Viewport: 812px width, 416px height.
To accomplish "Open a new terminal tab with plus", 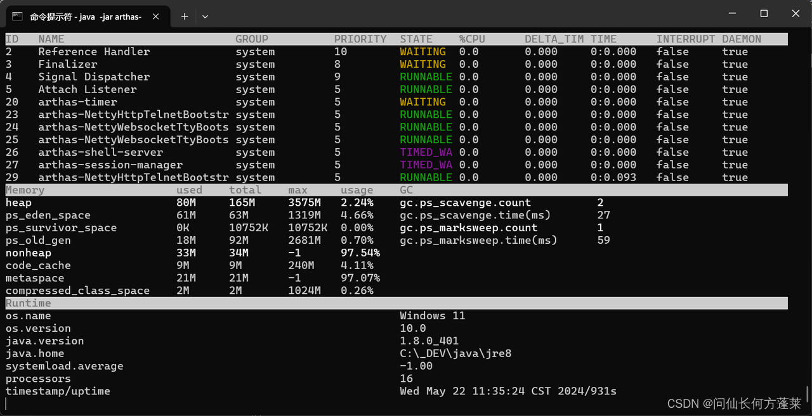I will click(x=184, y=16).
